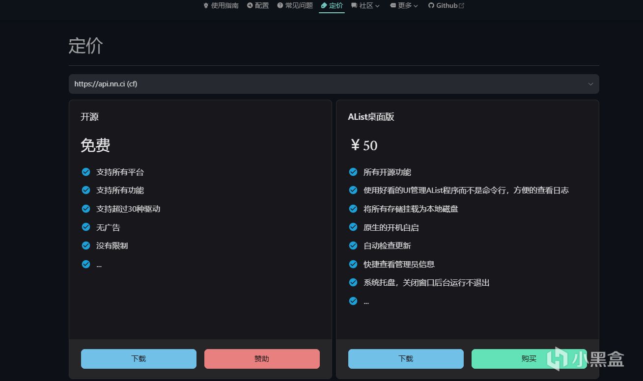Click the text 无广告
The image size is (643, 381).
pyautogui.click(x=108, y=227)
